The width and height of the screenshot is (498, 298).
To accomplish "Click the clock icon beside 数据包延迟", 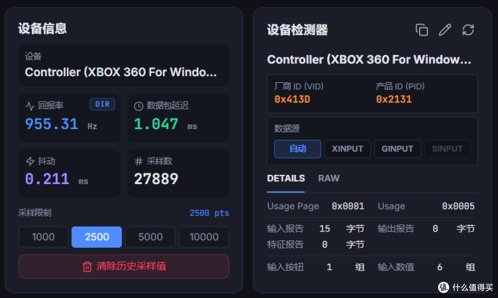I will (x=138, y=106).
